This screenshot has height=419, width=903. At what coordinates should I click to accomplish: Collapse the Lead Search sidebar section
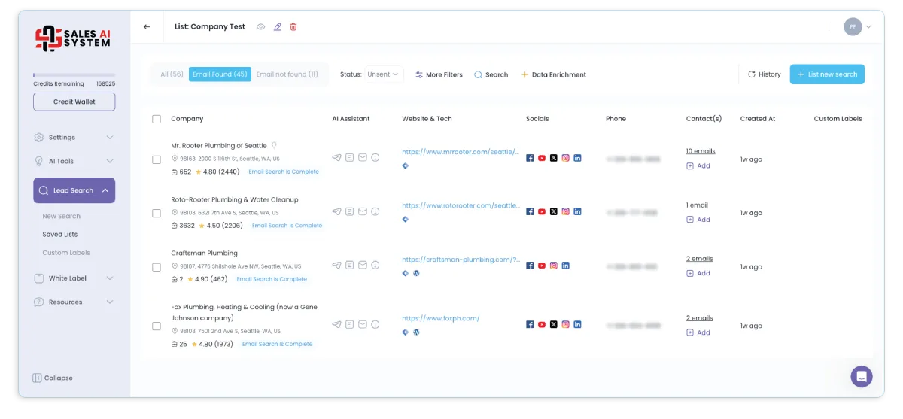coord(74,190)
